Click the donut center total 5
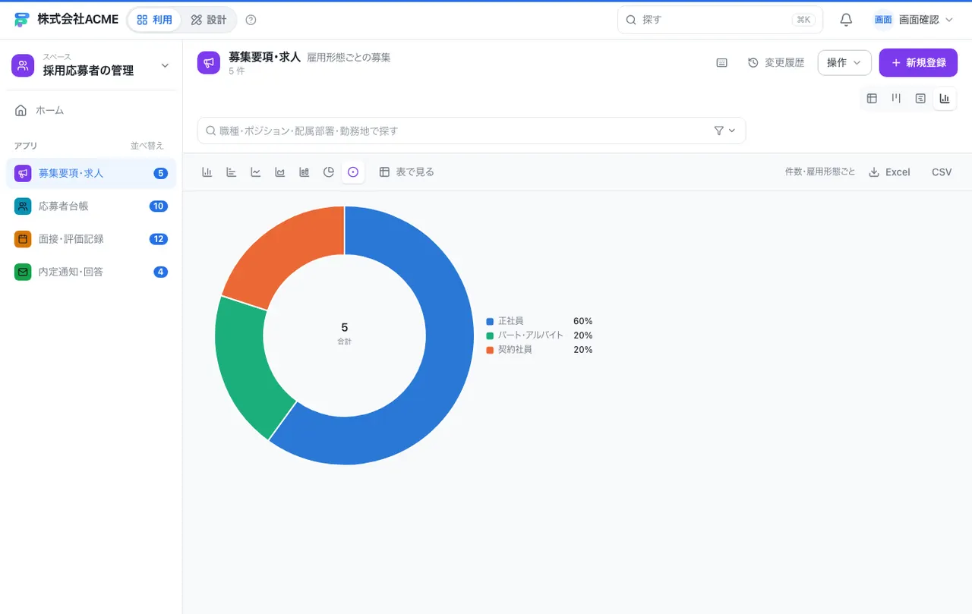This screenshot has height=614, width=972. (345, 328)
